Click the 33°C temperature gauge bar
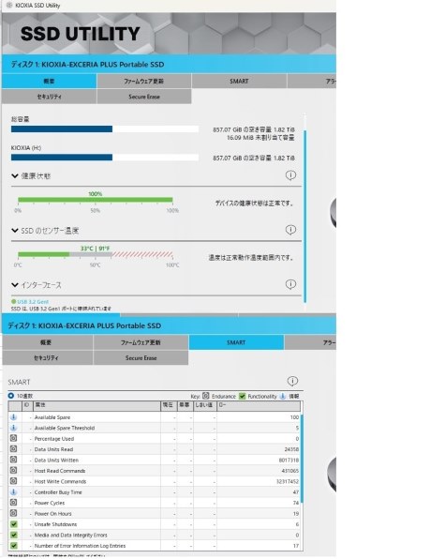This screenshot has width=445, height=559. [96, 254]
